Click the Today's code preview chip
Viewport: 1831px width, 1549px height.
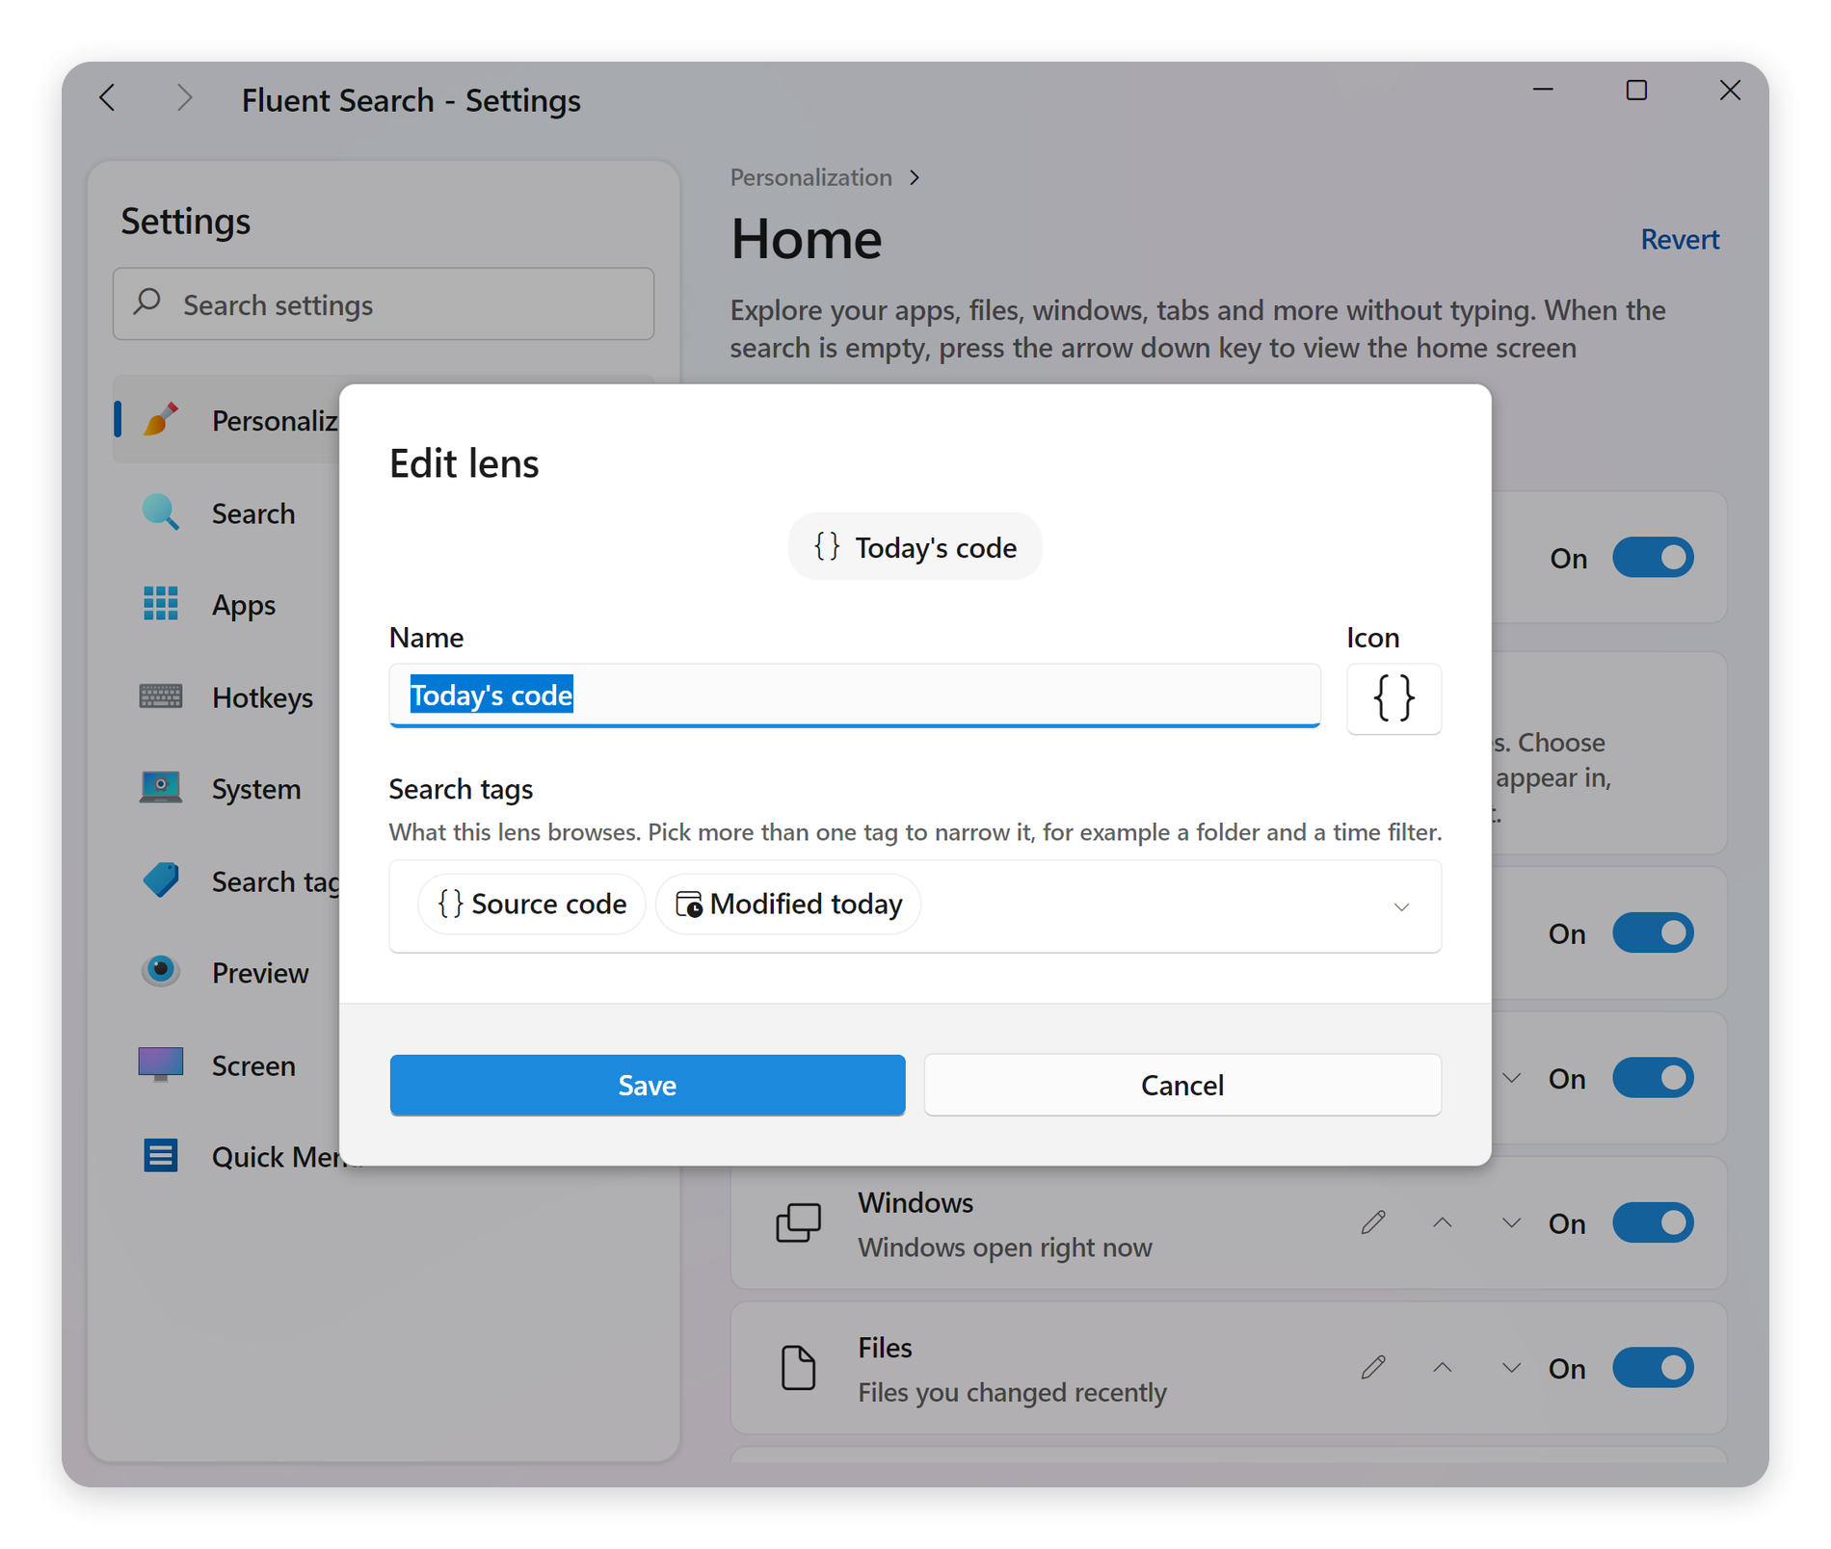click(x=915, y=547)
